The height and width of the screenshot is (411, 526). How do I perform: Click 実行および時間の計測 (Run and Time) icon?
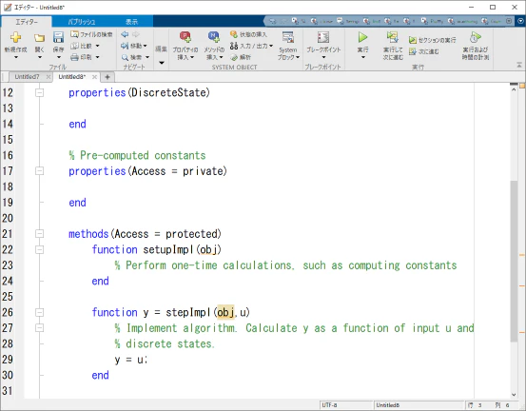coord(475,37)
